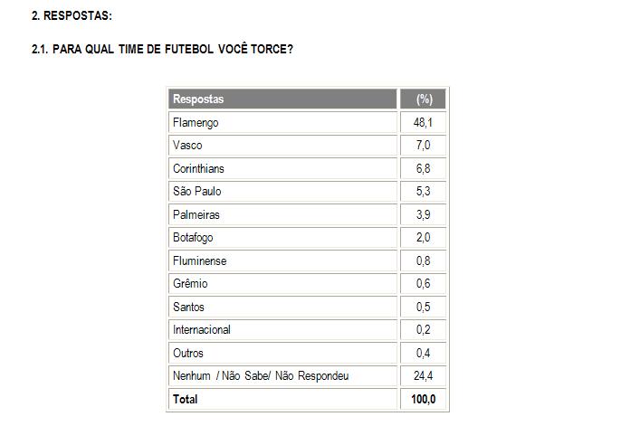Click the (%) column header

(423, 99)
